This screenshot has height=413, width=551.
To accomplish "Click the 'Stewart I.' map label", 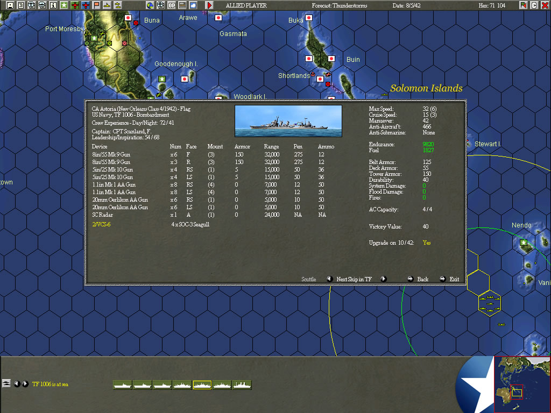I will (488, 144).
